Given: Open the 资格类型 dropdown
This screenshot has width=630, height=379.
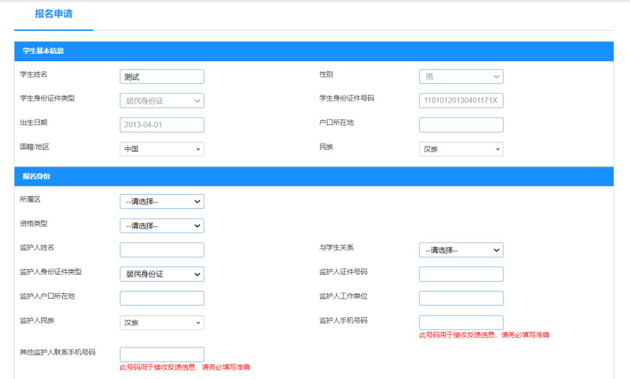Looking at the screenshot, I should click(162, 226).
